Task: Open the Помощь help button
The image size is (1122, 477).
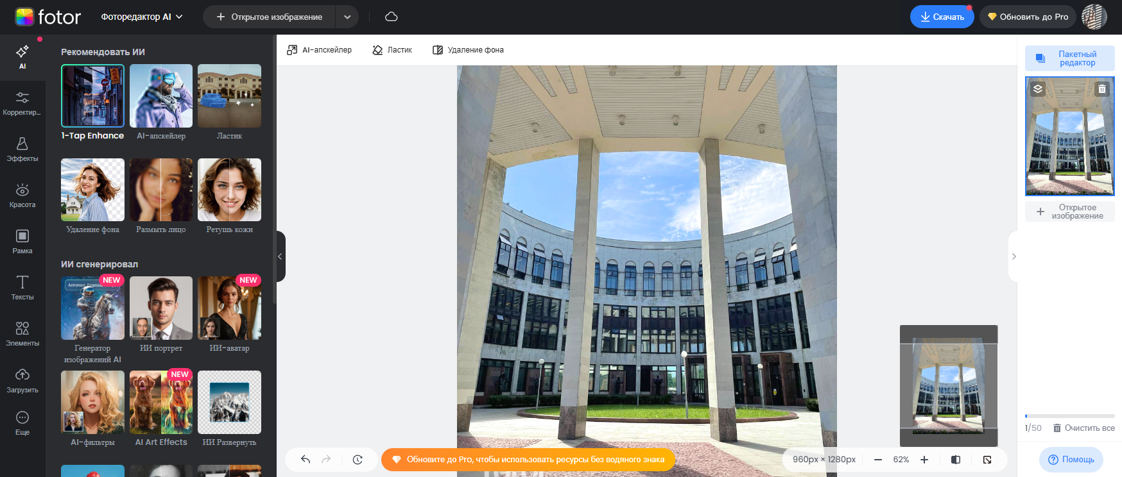Action: (1071, 460)
